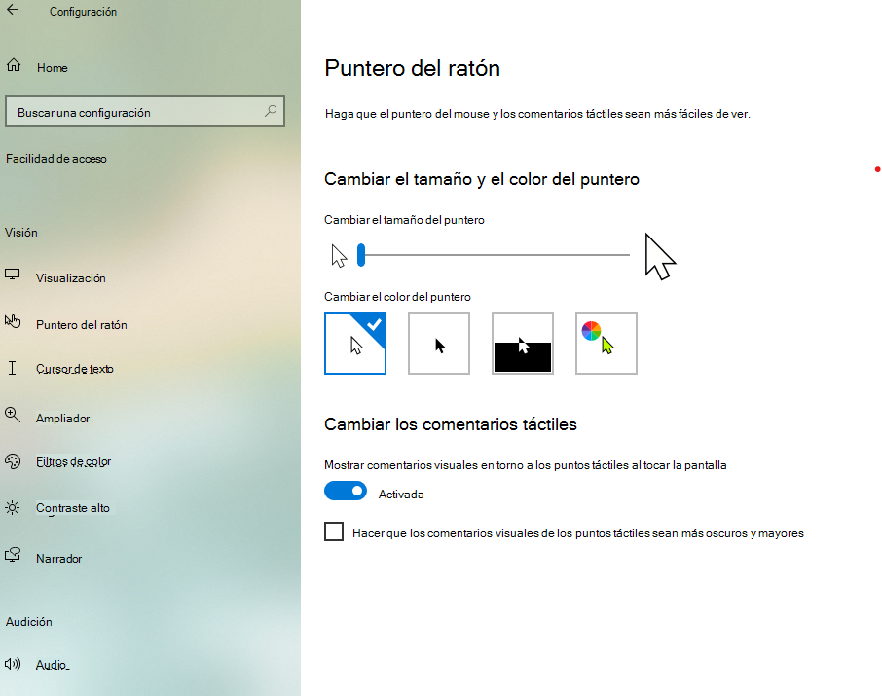This screenshot has height=696, width=882.
Task: Click Cambiar el color del puntero label
Action: pos(398,297)
